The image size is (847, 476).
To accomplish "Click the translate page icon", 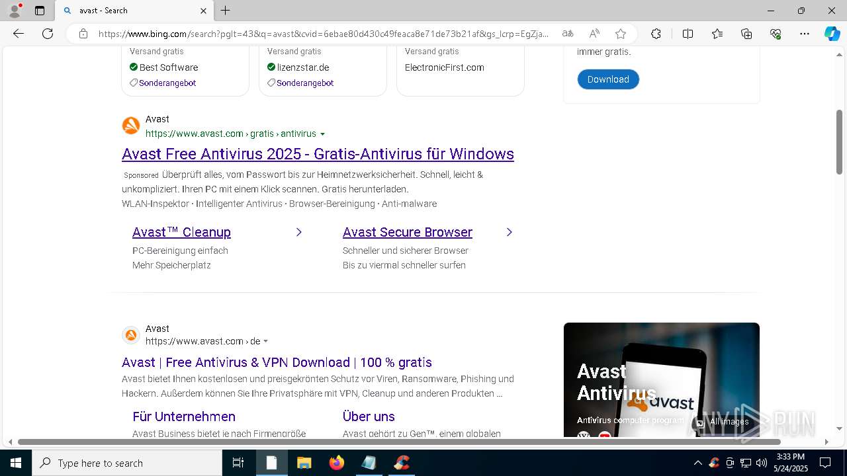I will [567, 34].
